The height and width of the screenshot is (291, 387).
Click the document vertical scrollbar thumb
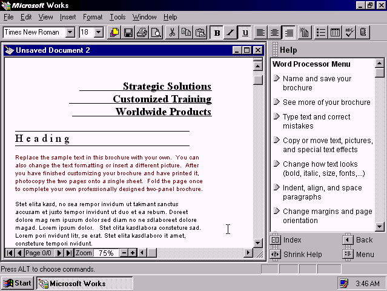click(x=257, y=79)
